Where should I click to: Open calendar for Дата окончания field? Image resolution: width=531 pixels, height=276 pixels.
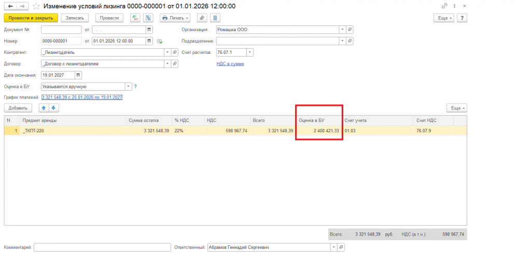coord(78,75)
